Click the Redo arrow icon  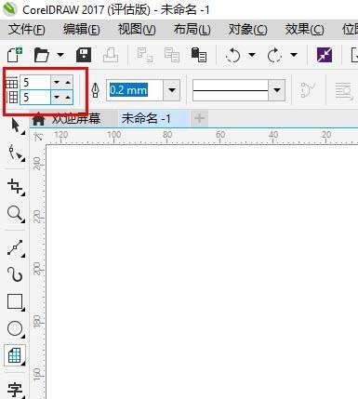274,56
